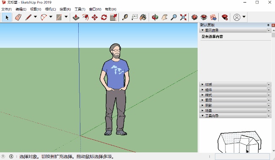Close the 工具向导 panel
The height and width of the screenshot is (160, 275).
269,116
